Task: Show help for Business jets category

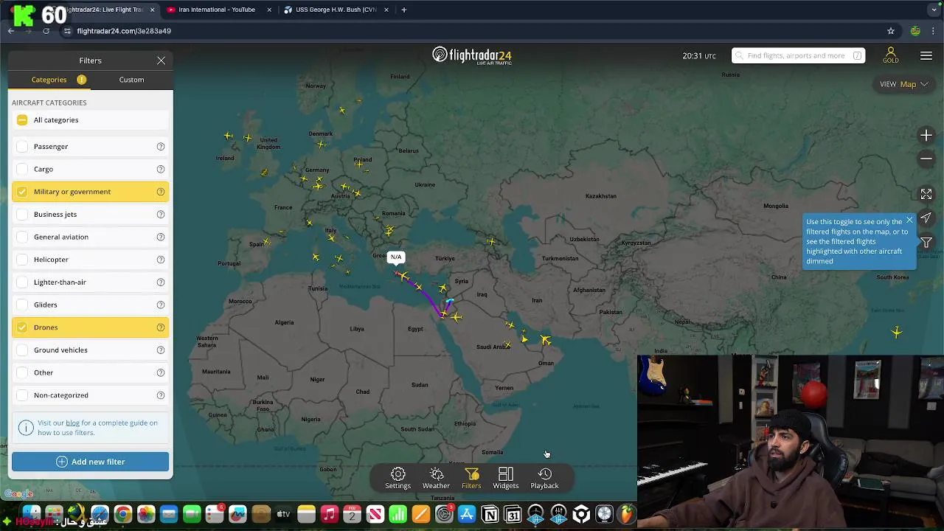Action: pyautogui.click(x=160, y=215)
